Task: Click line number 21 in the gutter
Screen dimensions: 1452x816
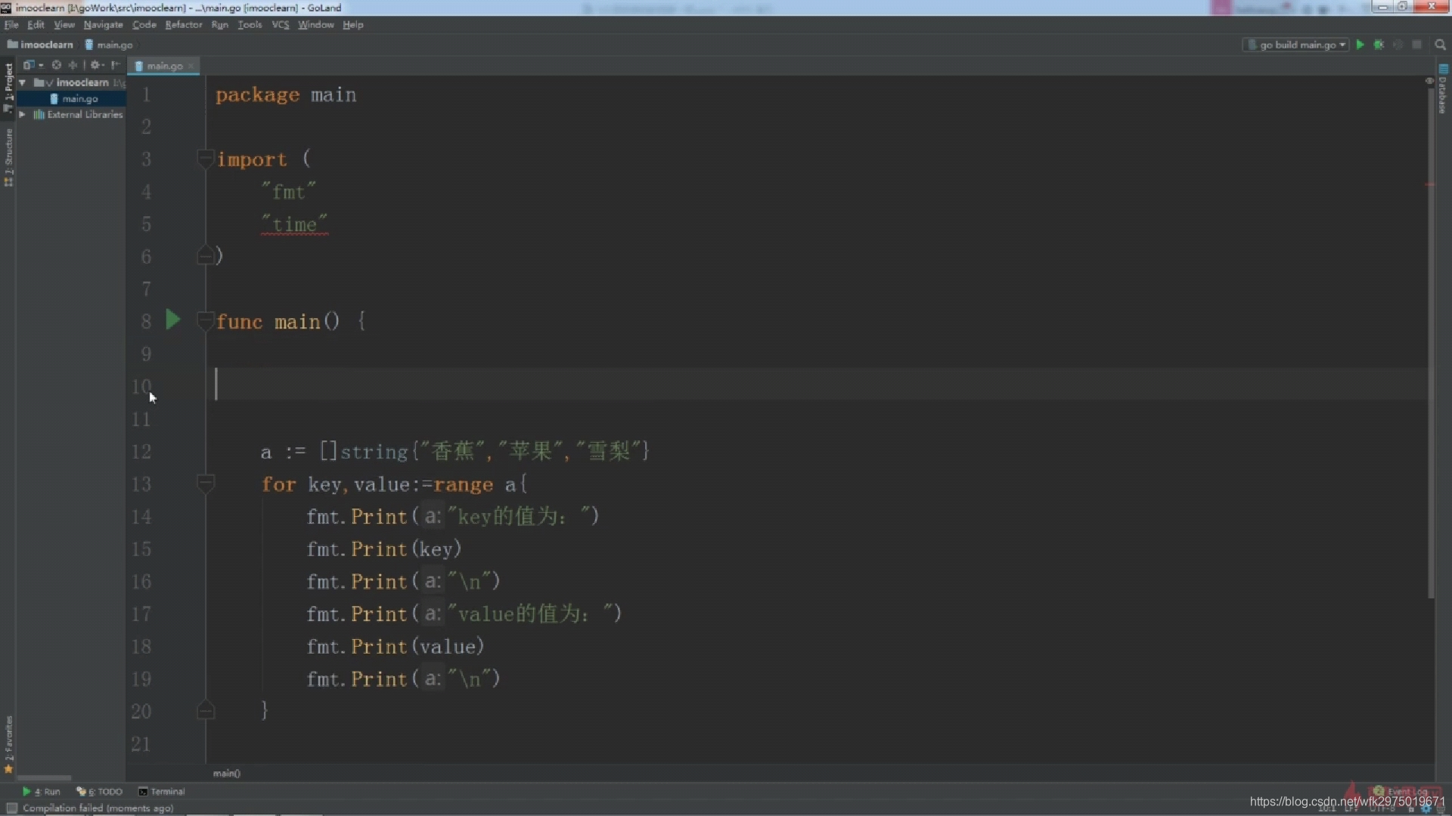Action: click(141, 744)
